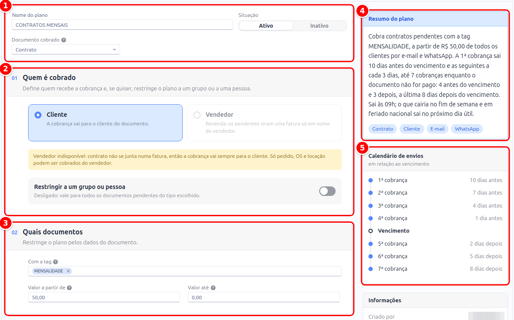514x320 pixels.
Task: Click the Quais documentos section heading
Action: (52, 232)
